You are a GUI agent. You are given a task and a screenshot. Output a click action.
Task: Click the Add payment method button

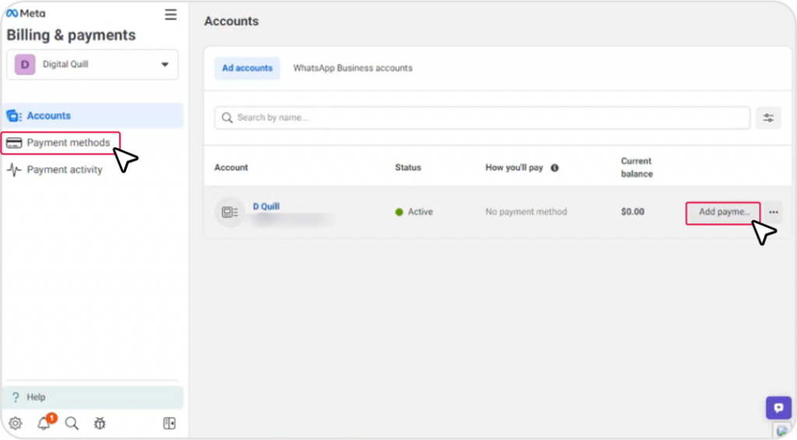pyautogui.click(x=723, y=212)
